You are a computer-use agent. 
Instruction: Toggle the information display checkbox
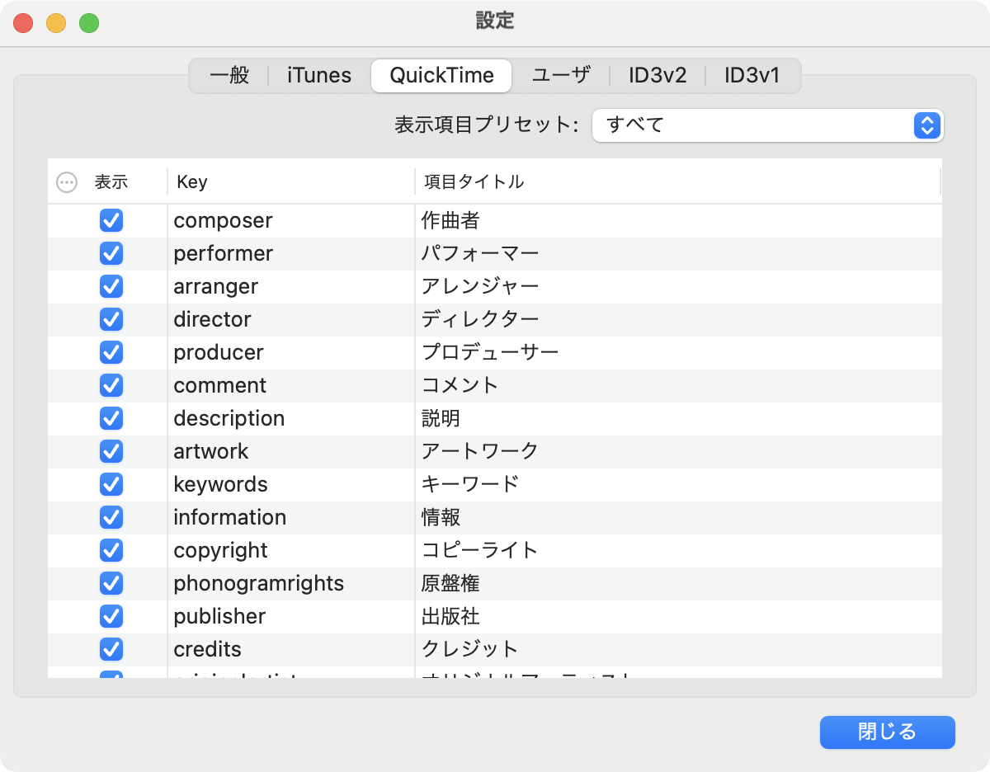pos(111,517)
